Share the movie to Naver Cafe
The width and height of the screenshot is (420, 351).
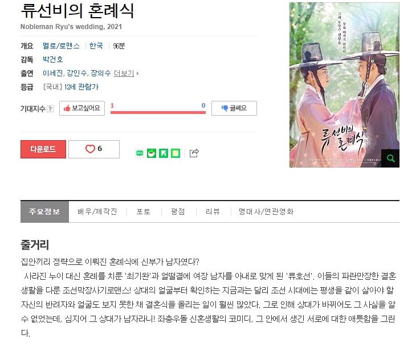tap(152, 153)
